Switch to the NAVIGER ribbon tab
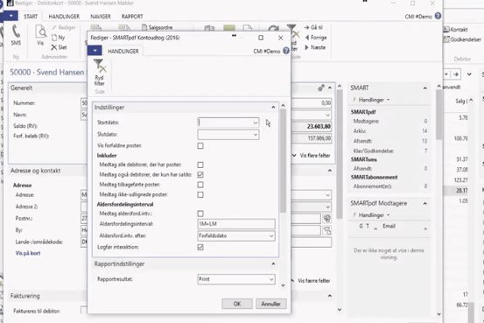The width and height of the screenshot is (484, 323). 101,17
